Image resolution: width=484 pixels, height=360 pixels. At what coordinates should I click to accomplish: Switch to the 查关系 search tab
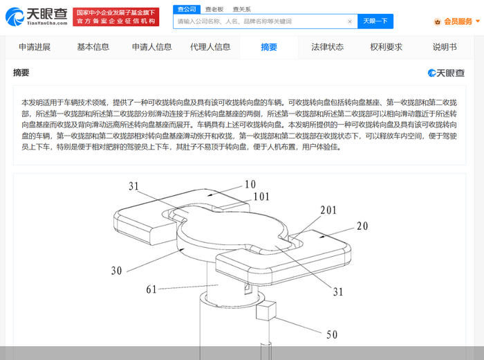coord(242,9)
